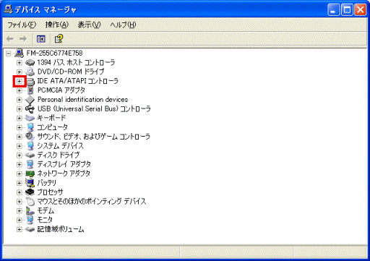Close the デバイス マネージャ window
Viewport: 370px width, 261px height.
click(361, 10)
